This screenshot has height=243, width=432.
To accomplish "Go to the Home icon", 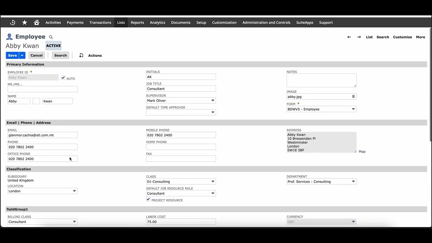I will [36, 23].
